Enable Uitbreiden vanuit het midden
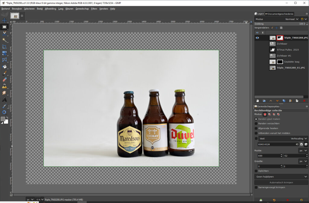309x203 pixels. 256,133
